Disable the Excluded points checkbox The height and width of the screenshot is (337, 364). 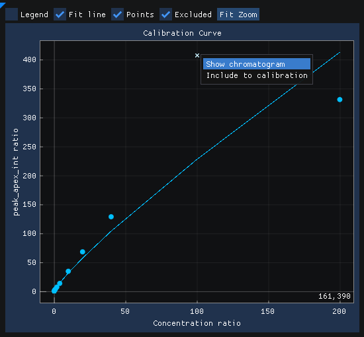click(165, 15)
